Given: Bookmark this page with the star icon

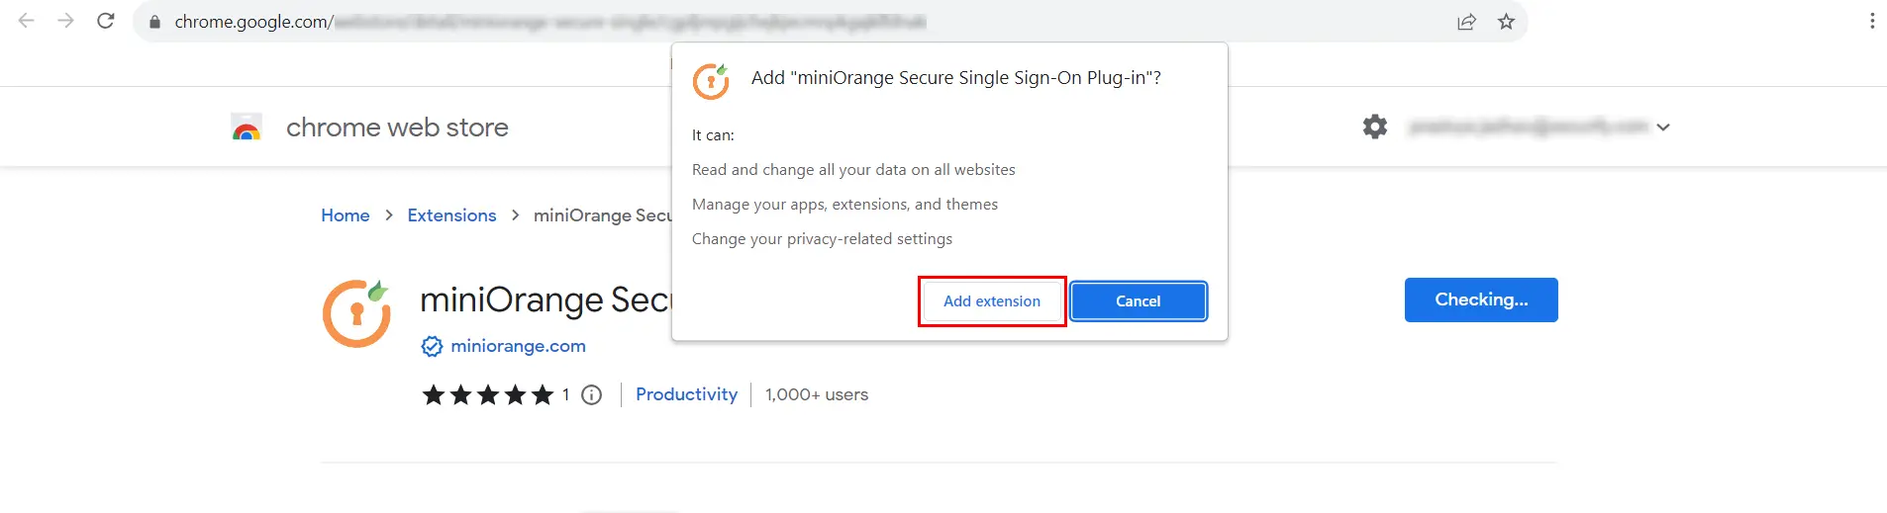Looking at the screenshot, I should (1506, 22).
